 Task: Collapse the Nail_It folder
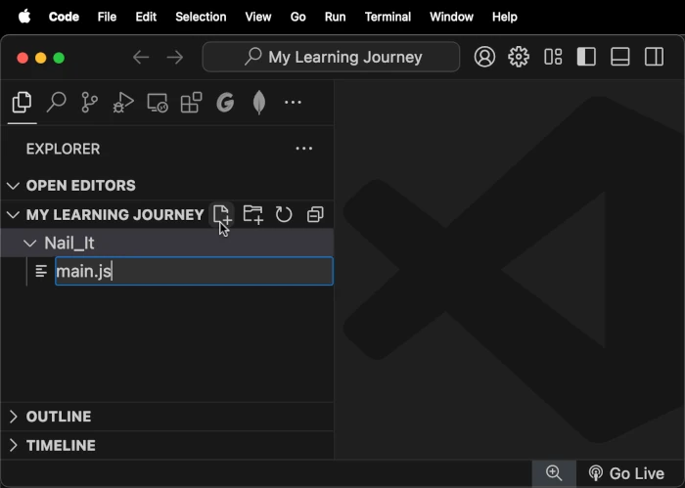click(x=167, y=243)
